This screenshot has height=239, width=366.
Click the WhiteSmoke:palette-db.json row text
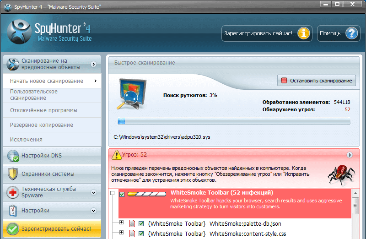(x=214, y=224)
